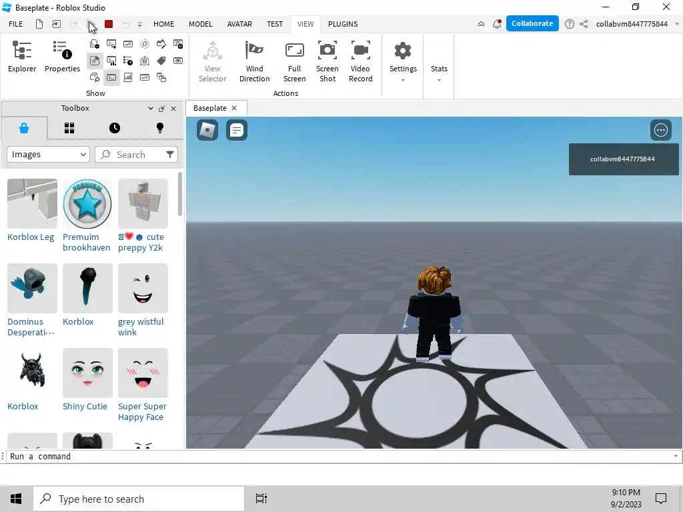Screen dimensions: 683x512
Task: Expand the command bar history dropdown arrow
Action: click(676, 456)
